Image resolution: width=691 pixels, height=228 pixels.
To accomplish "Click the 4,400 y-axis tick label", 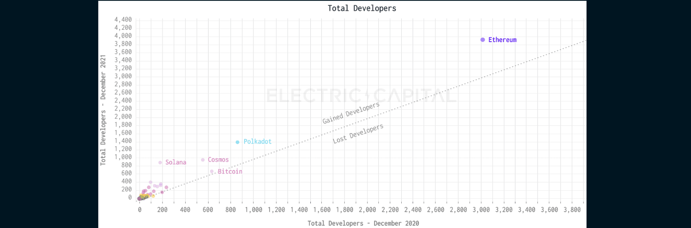I will coord(123,20).
